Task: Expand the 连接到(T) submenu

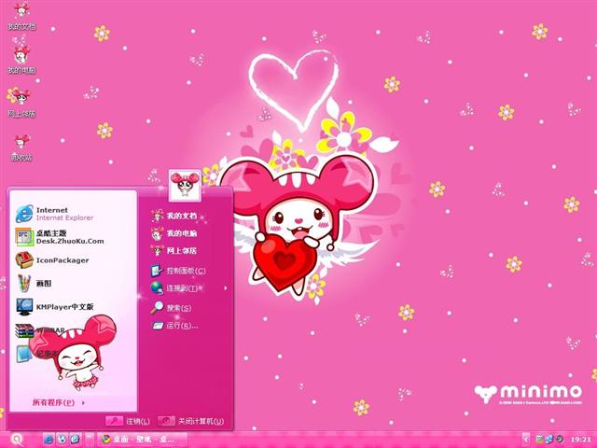Action: [x=189, y=288]
